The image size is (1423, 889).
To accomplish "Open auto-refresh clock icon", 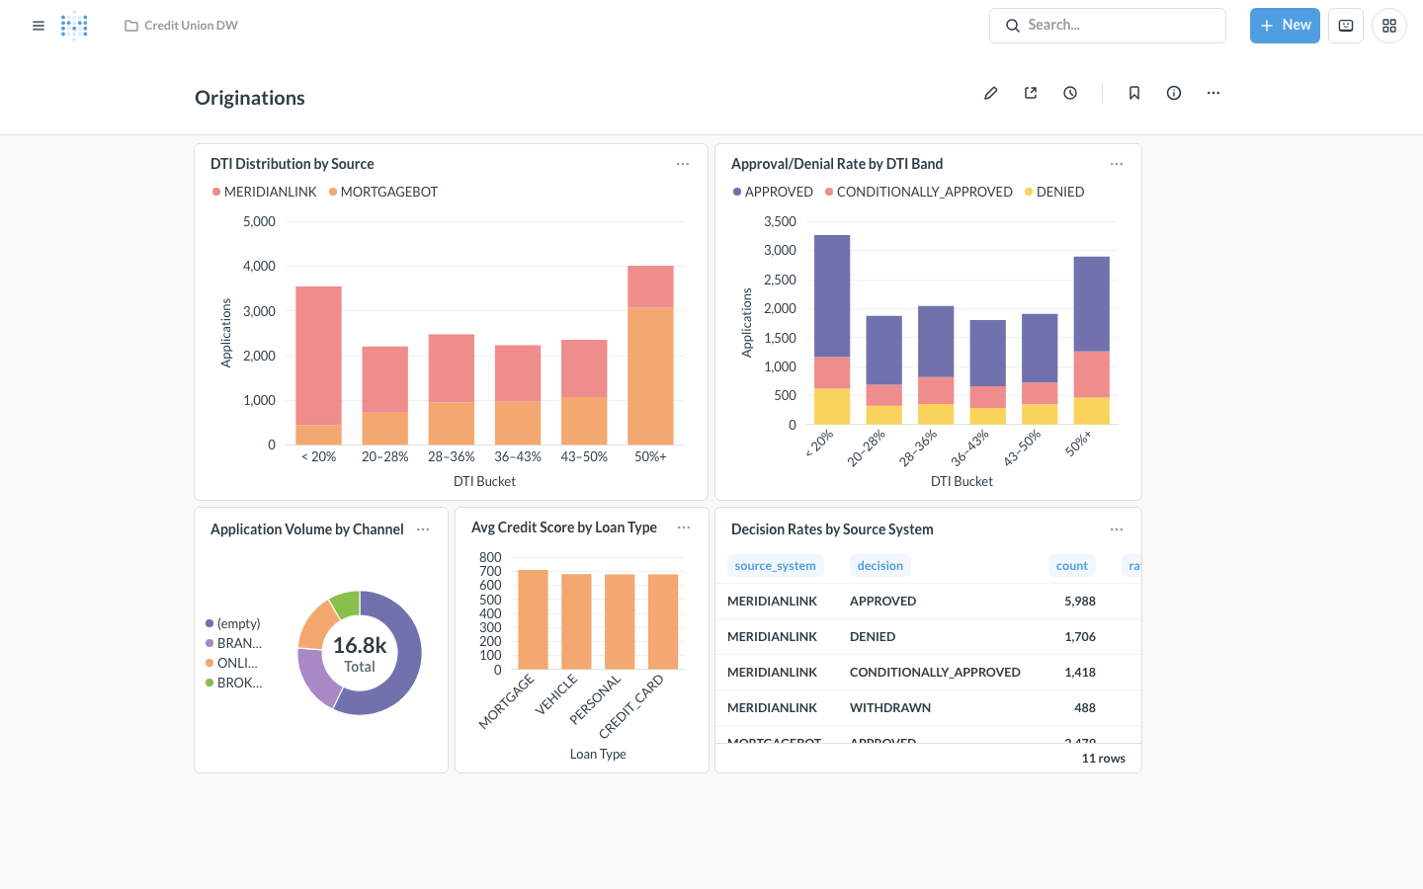I will pos(1070,93).
